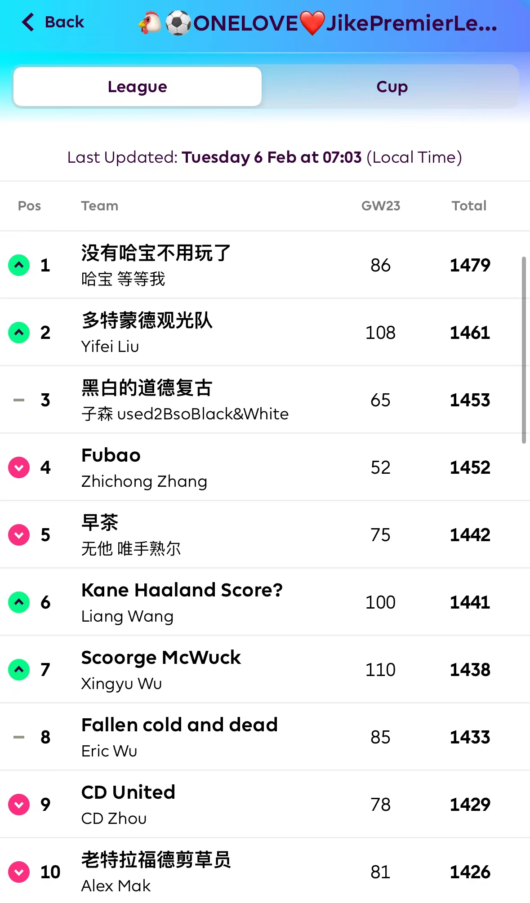Click red down arrow for CD United
The height and width of the screenshot is (903, 530).
point(19,805)
